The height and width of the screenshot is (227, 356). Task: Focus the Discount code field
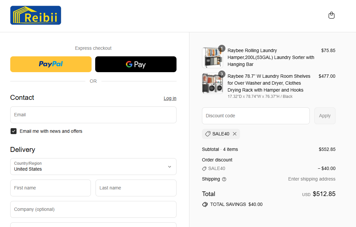click(x=256, y=116)
